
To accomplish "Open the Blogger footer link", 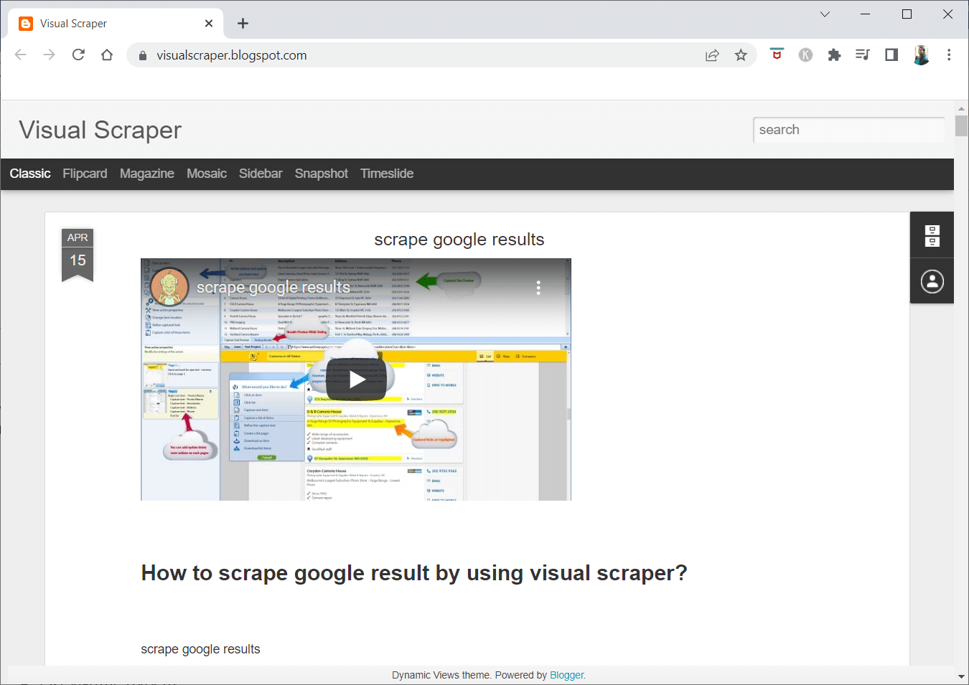I will 566,675.
